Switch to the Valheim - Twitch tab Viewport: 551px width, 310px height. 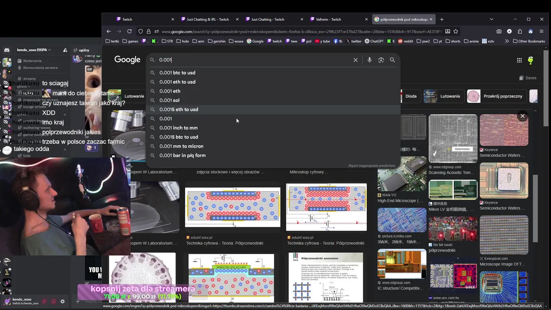click(x=338, y=19)
